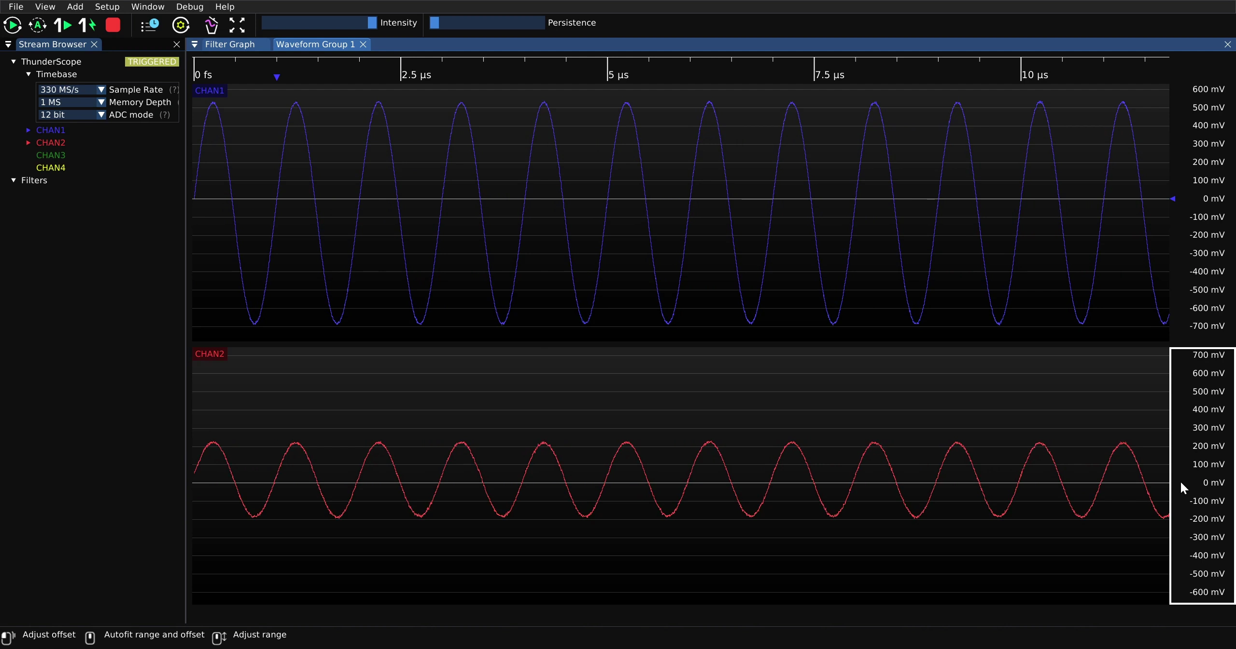Close the Stream Browser tab
The width and height of the screenshot is (1236, 649).
click(95, 44)
